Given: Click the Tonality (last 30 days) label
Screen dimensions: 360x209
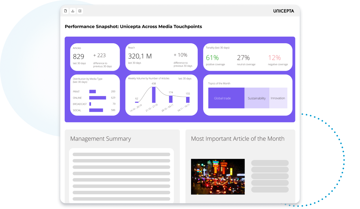Looking at the screenshot, I should point(217,48).
